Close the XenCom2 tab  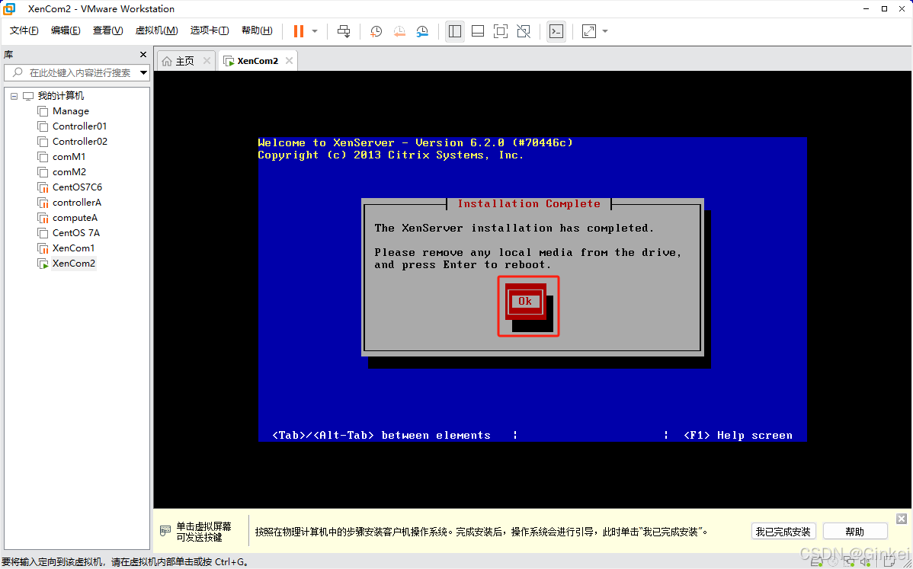pyautogui.click(x=289, y=61)
